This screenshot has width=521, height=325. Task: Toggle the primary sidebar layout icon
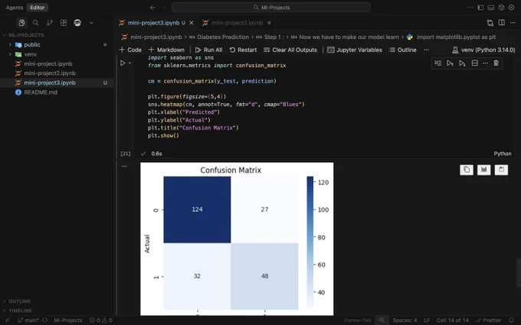pyautogui.click(x=480, y=8)
